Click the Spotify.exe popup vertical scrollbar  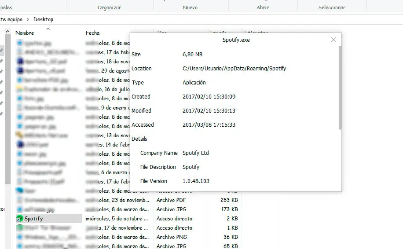click(x=340, y=88)
